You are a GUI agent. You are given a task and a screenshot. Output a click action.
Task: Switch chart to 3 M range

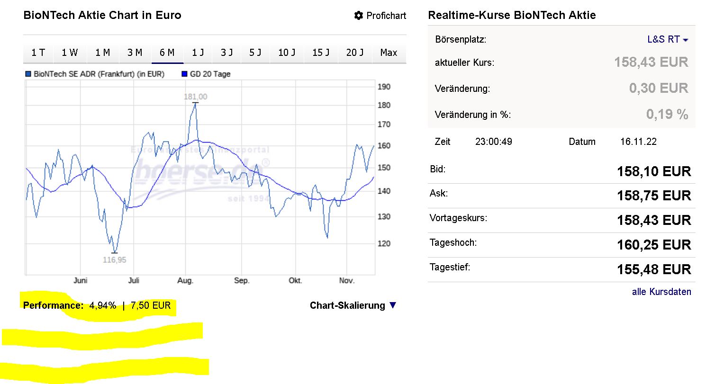(135, 53)
